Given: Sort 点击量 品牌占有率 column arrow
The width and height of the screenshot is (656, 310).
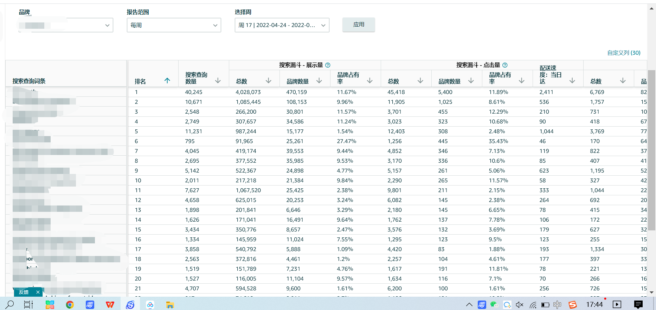Looking at the screenshot, I should click(522, 81).
